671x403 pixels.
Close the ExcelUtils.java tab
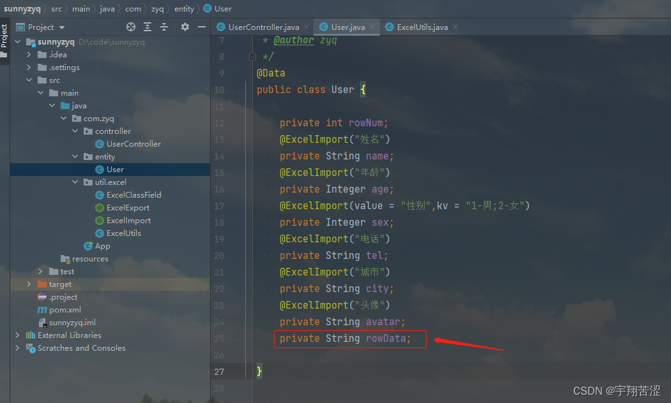point(455,27)
